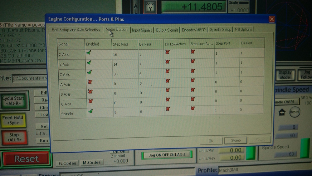This screenshot has height=176, width=312.
Task: Click the X Axis Step Pin# cell
Action: tap(125, 54)
